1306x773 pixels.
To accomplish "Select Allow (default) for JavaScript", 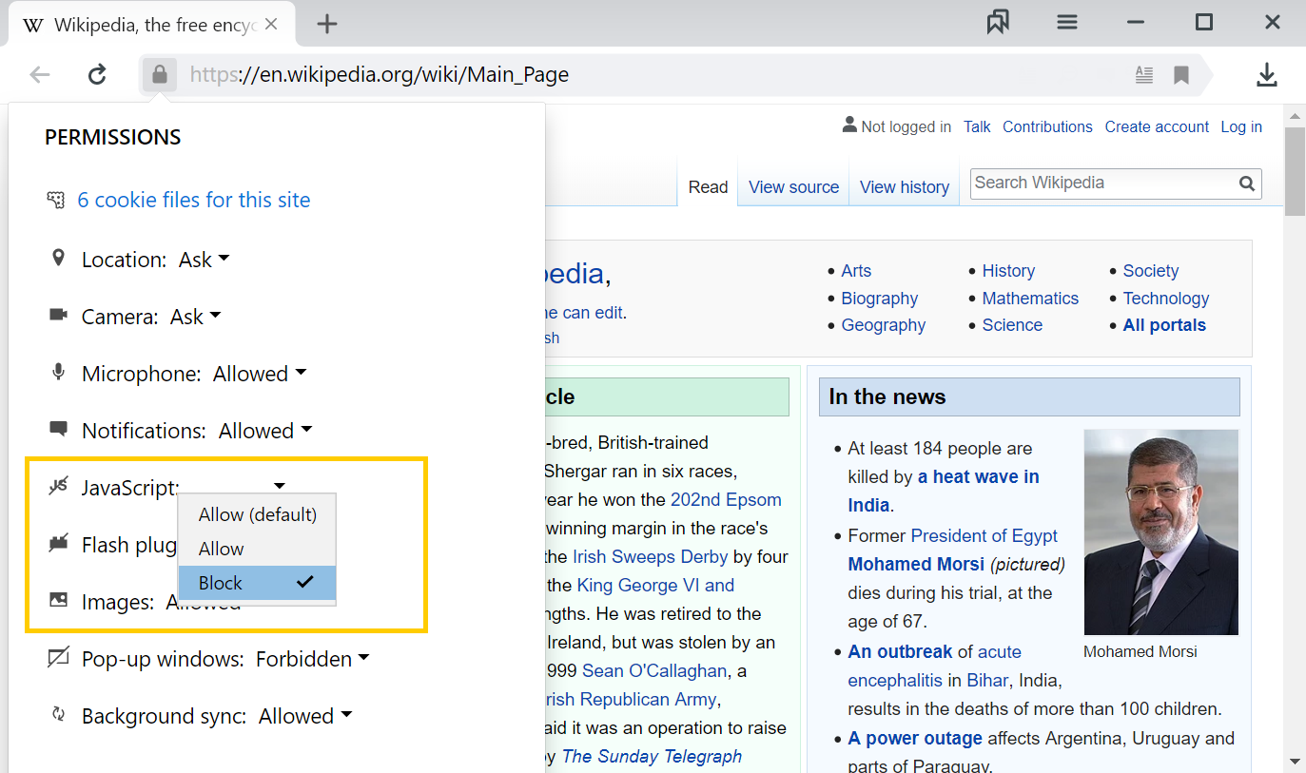I will click(x=257, y=514).
